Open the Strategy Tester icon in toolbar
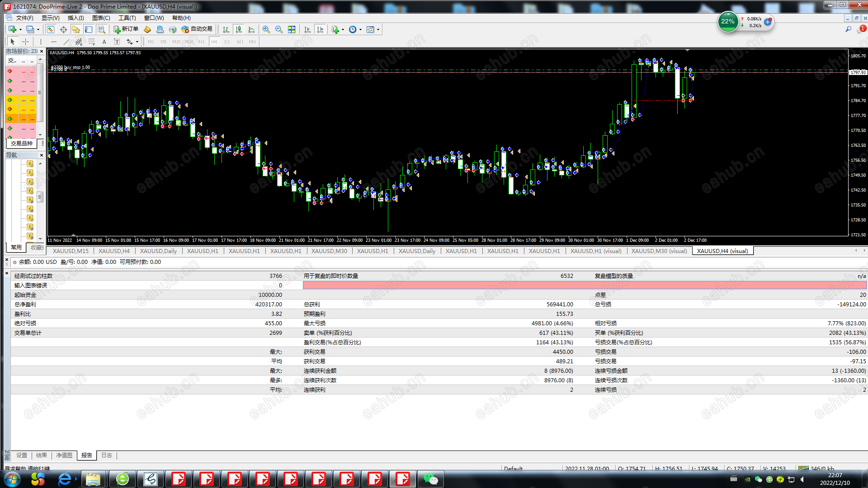 (102, 29)
